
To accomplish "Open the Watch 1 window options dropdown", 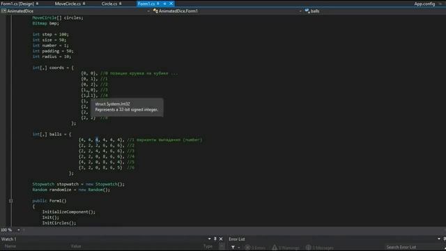I will pyautogui.click(x=209, y=239).
